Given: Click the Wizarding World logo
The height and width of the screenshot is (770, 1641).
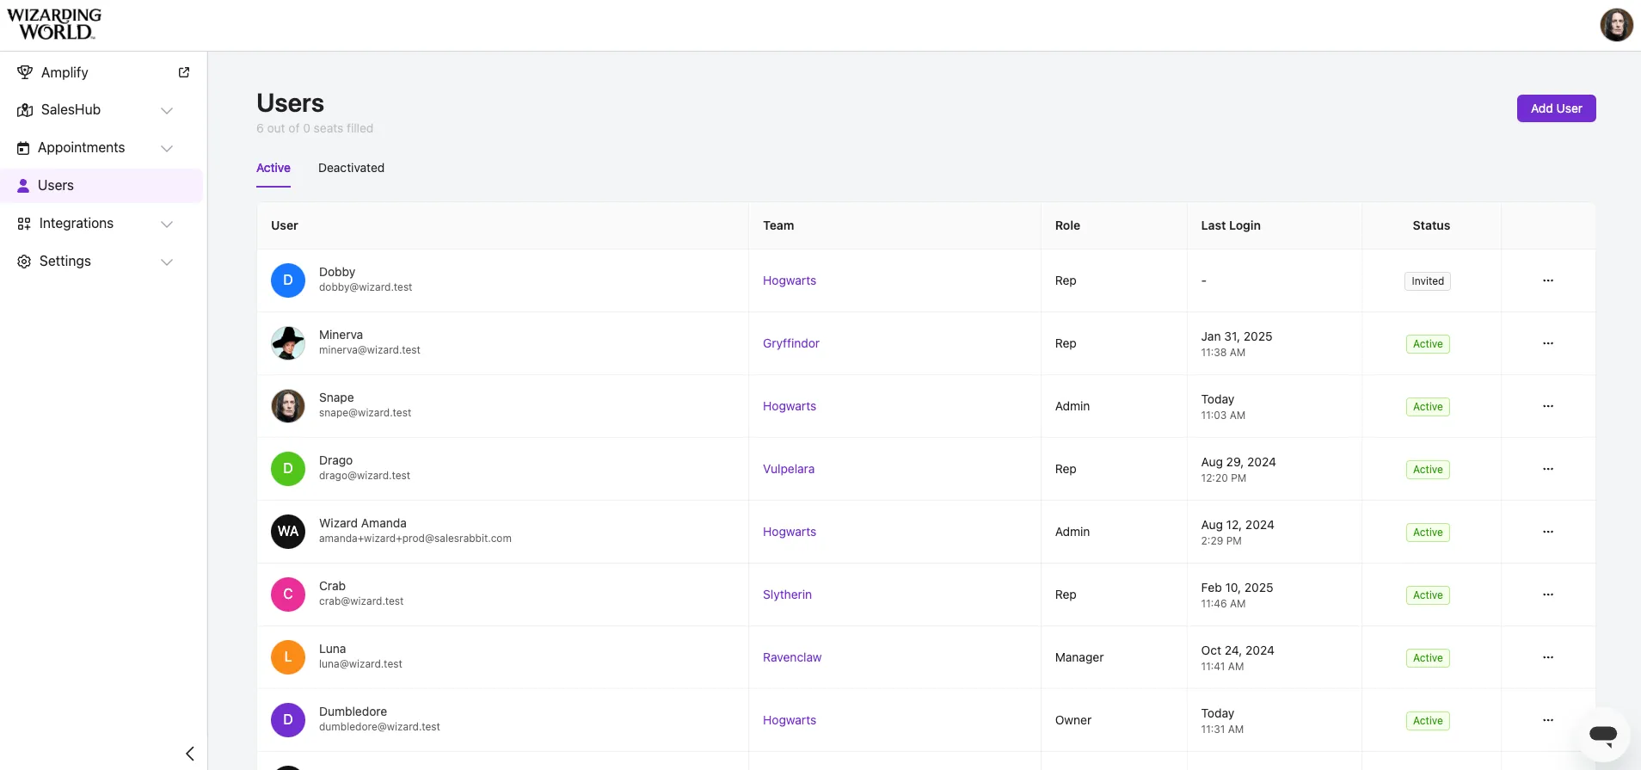Looking at the screenshot, I should [54, 24].
